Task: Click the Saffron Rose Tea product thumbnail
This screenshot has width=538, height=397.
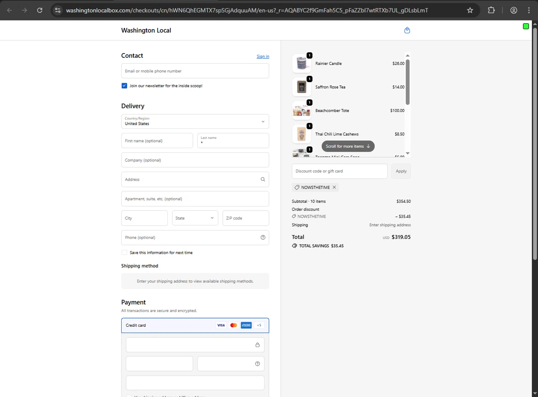Action: click(x=302, y=87)
